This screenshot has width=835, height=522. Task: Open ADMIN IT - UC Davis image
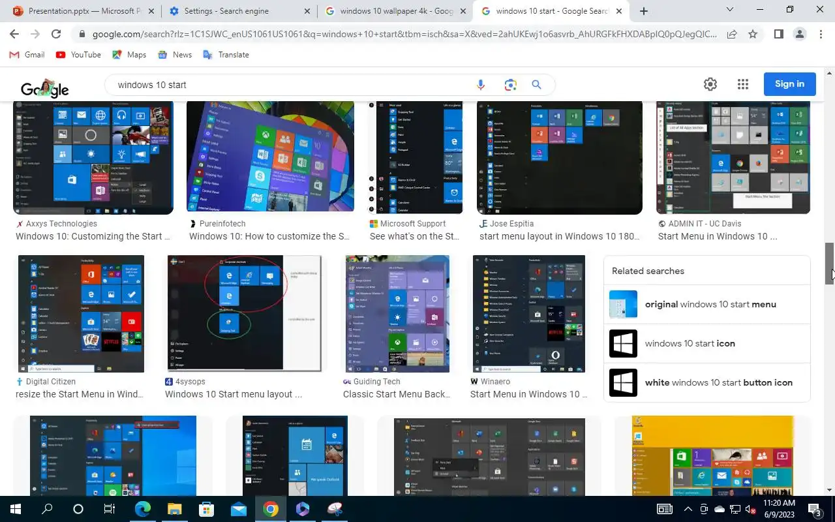[x=733, y=158]
